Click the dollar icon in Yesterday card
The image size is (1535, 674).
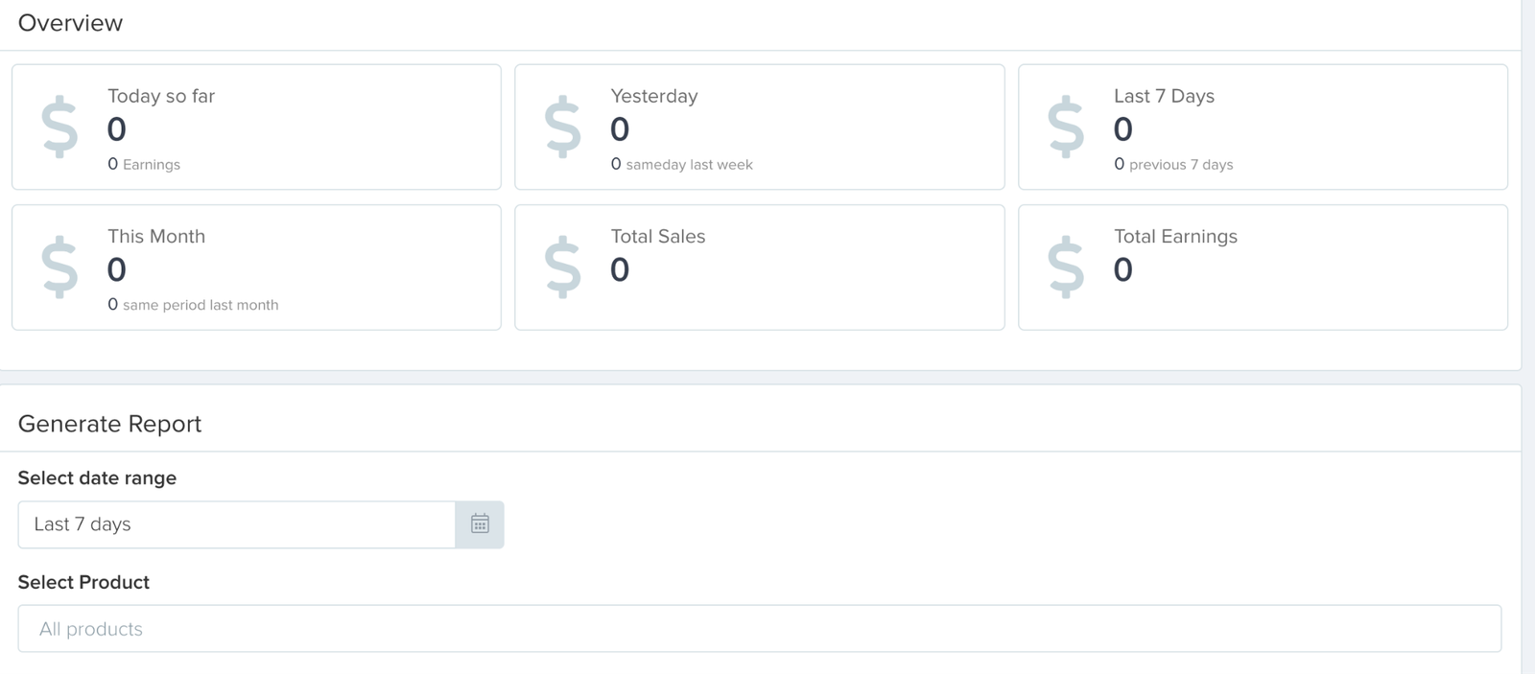[x=562, y=127]
